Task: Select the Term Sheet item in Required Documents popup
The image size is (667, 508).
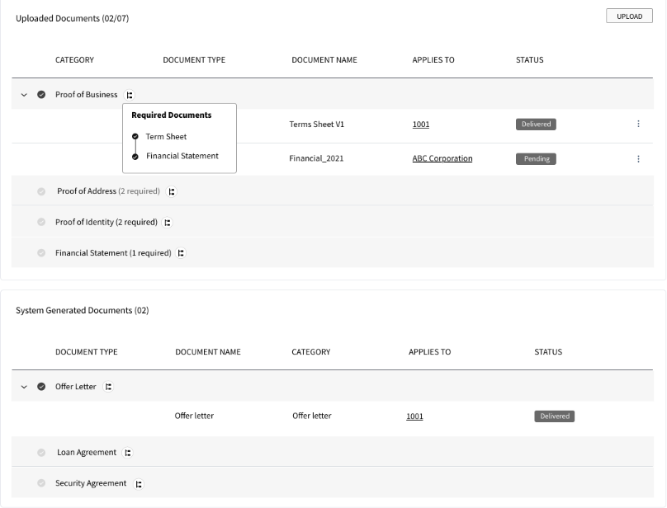Action: coord(166,136)
